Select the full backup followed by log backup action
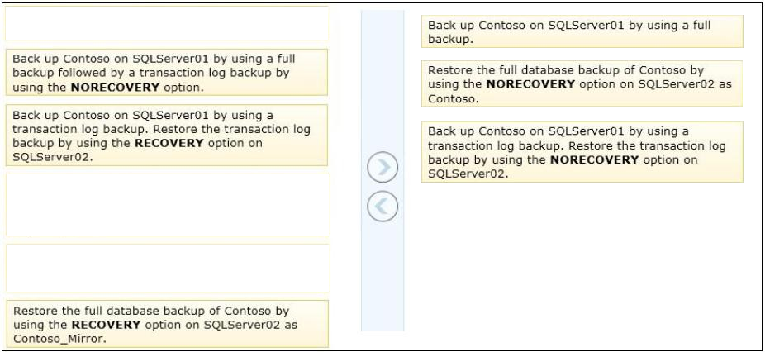The image size is (765, 352). tap(166, 72)
